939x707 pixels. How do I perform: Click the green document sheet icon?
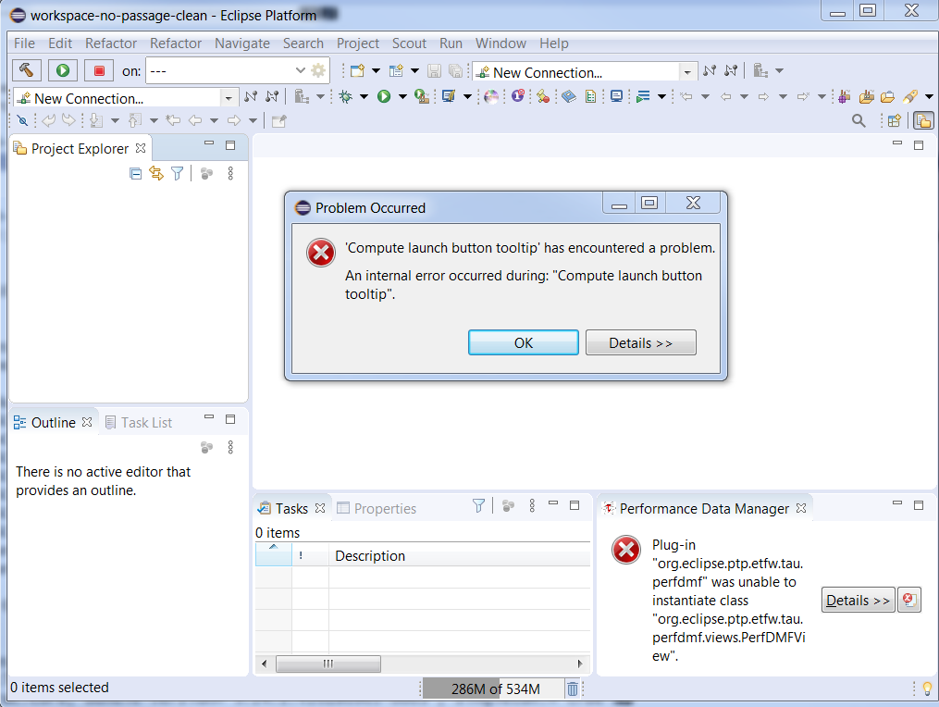pos(590,96)
